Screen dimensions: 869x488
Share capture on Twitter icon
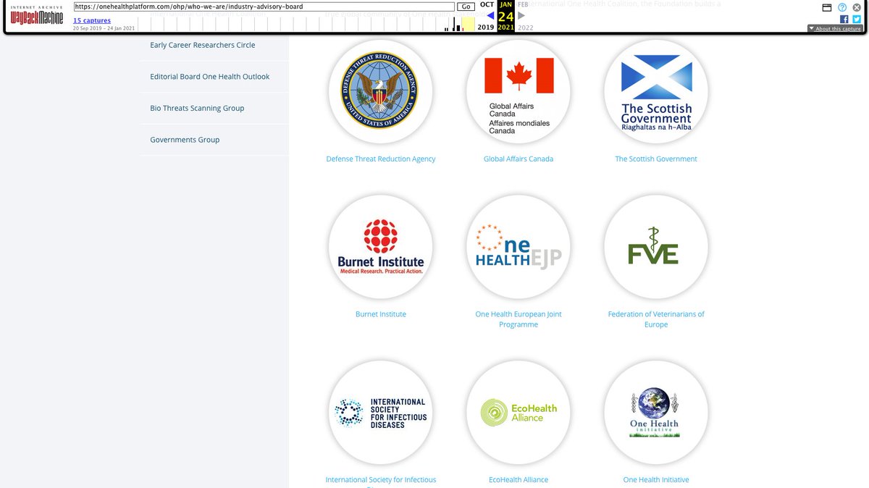[x=856, y=19]
